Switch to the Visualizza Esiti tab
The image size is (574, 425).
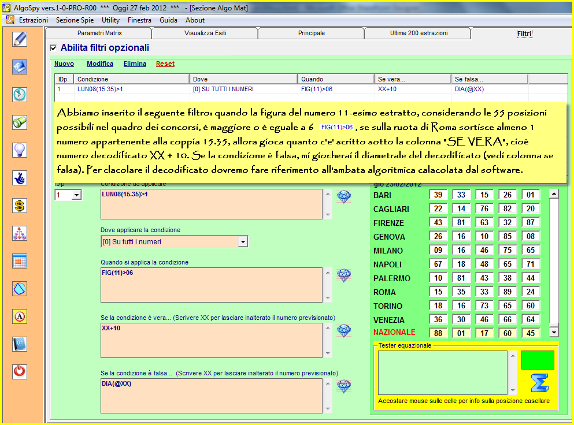(205, 33)
